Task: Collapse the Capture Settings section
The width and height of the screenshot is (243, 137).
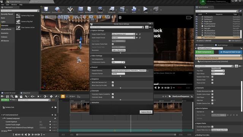Action: click(91, 31)
